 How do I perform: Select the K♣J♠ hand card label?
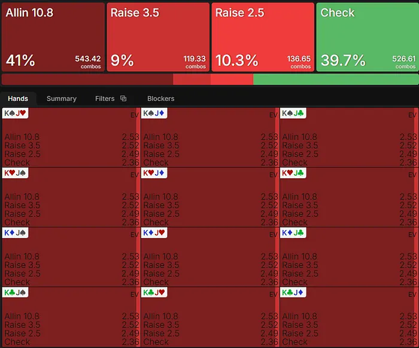(15, 292)
